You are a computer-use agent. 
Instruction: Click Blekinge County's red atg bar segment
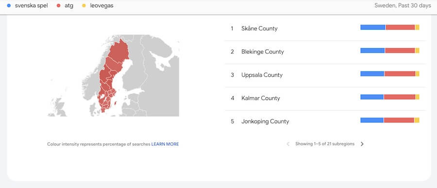click(400, 51)
